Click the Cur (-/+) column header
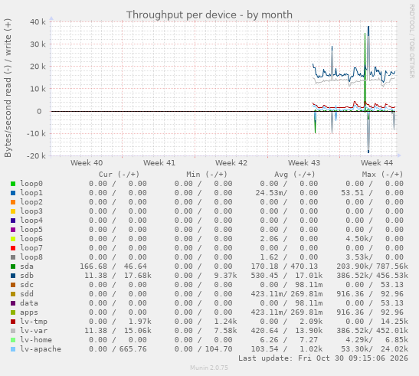419x376 pixels. pos(119,175)
